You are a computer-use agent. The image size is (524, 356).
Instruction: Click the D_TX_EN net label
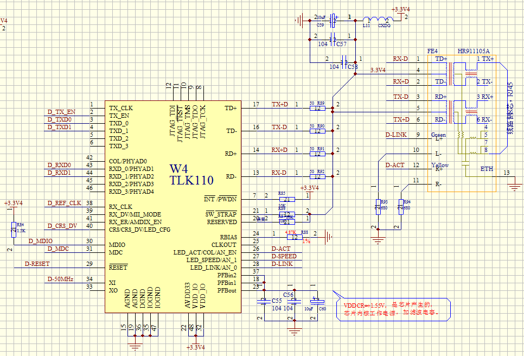coord(61,112)
